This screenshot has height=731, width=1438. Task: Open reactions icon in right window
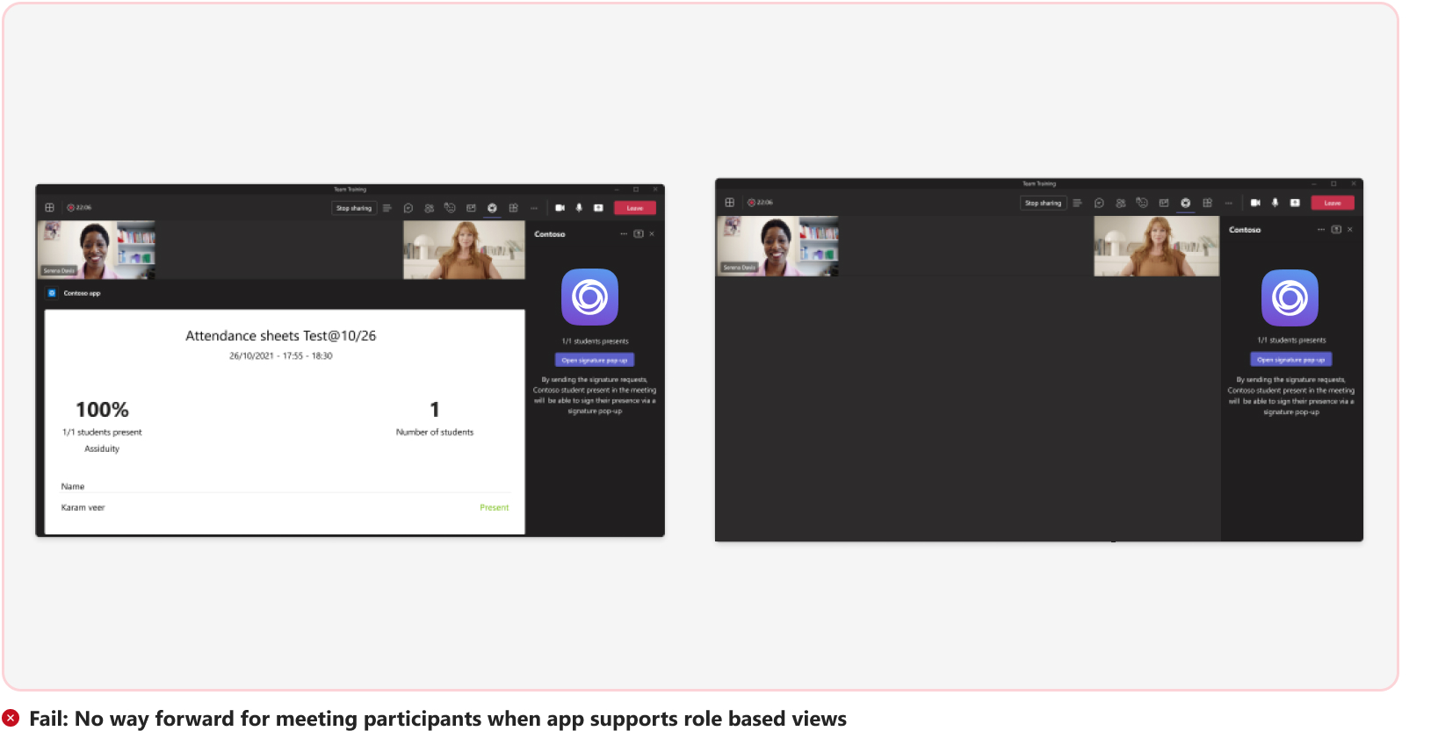(x=1142, y=203)
